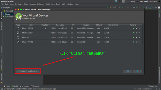
Task: Open the clock showing 3 Feb 2019
Action: (149, 1)
